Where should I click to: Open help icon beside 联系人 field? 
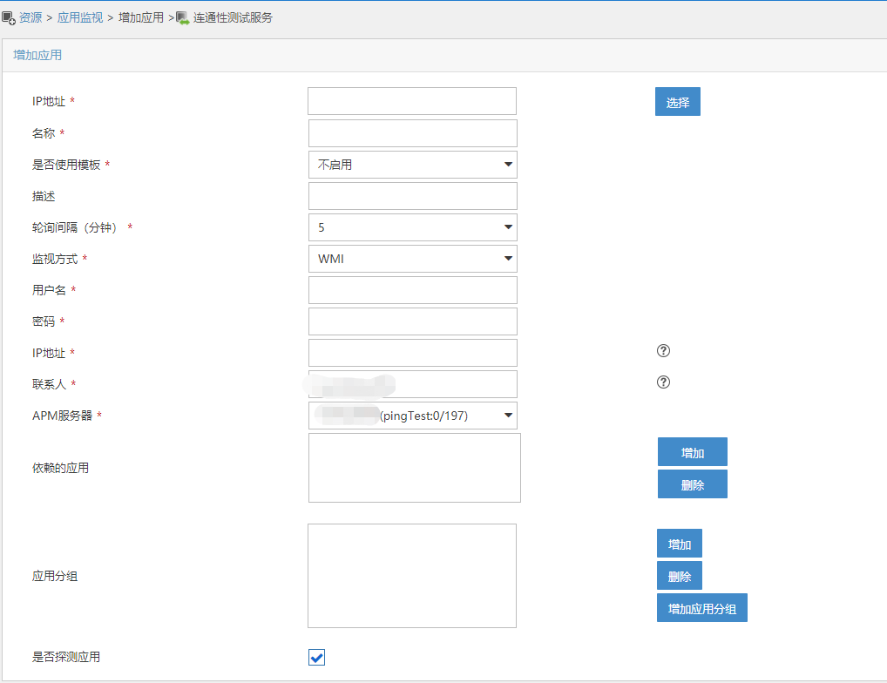664,382
